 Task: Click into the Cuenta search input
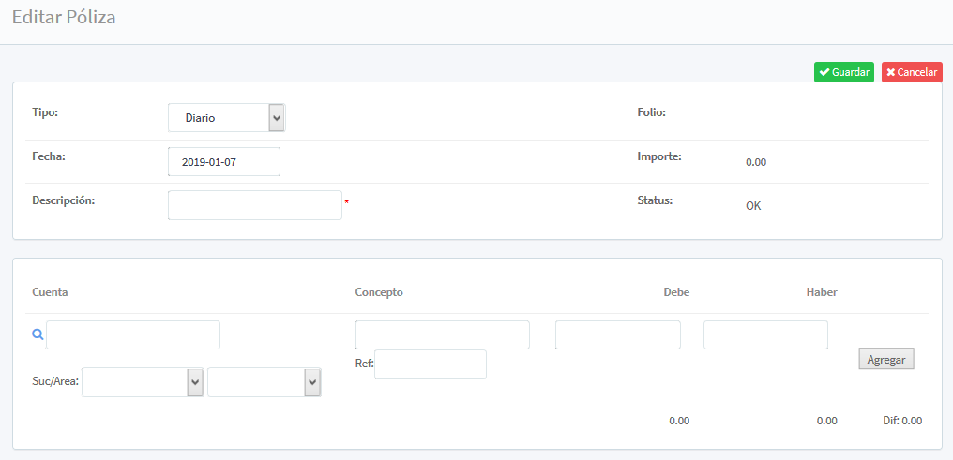133,334
